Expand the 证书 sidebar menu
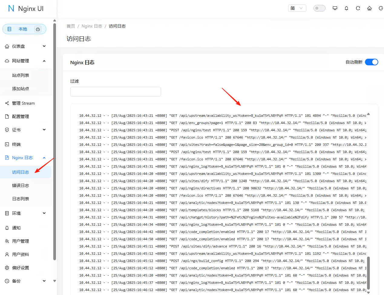 click(26, 130)
